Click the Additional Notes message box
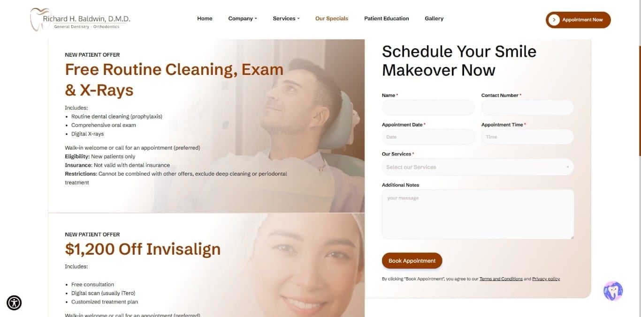 point(478,214)
